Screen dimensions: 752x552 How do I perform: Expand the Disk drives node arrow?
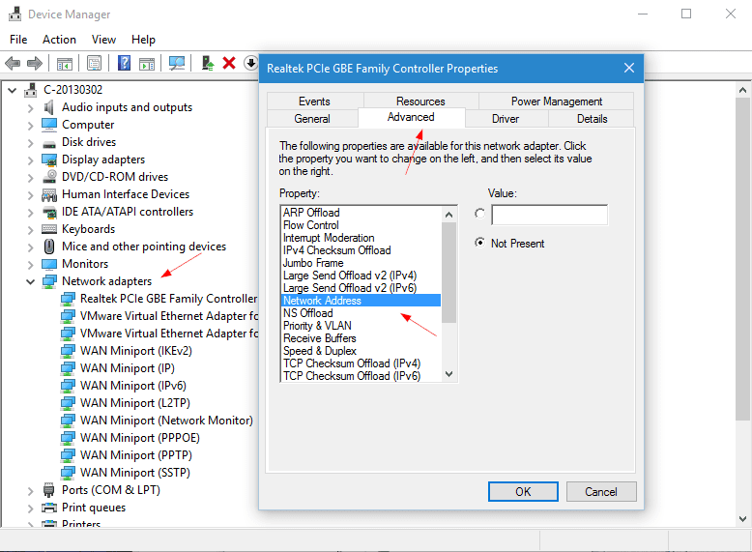pyautogui.click(x=30, y=143)
